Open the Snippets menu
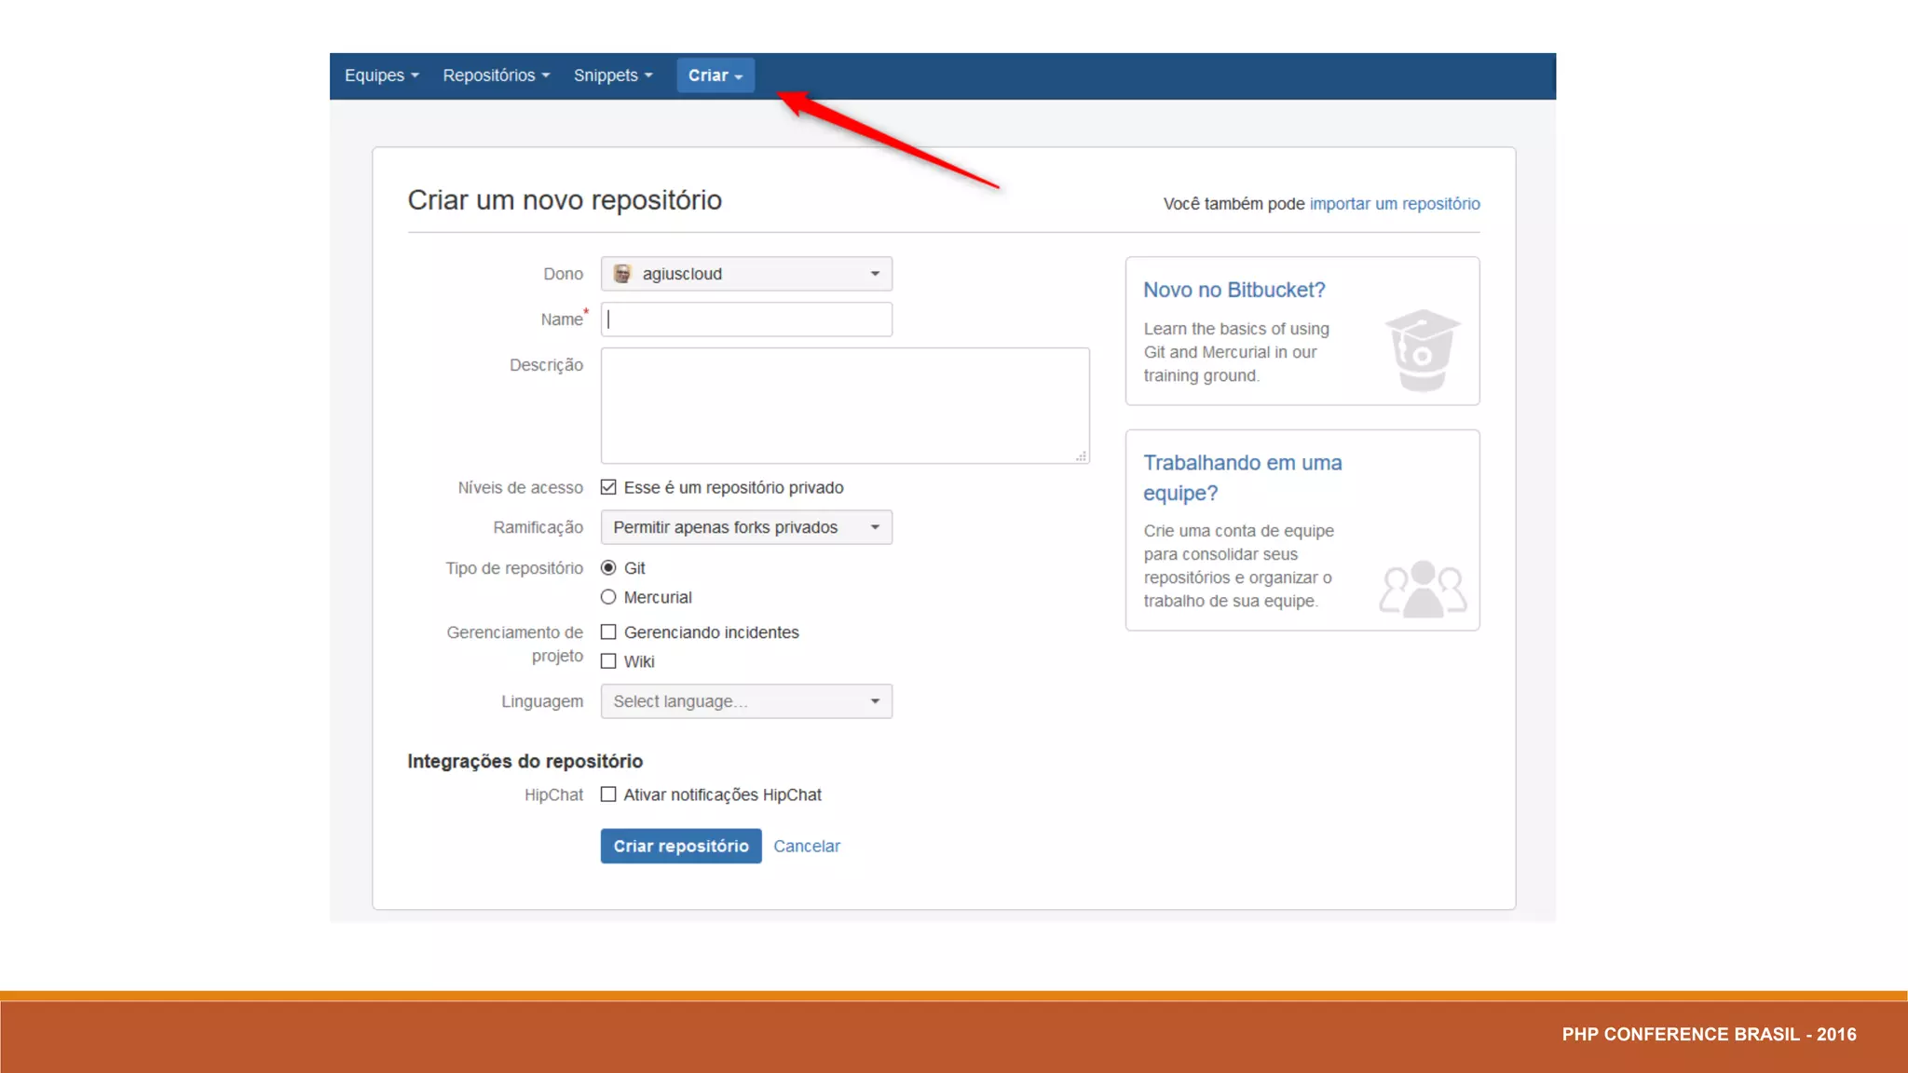Image resolution: width=1908 pixels, height=1073 pixels. point(612,75)
